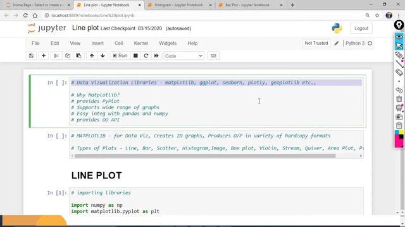The image size is (405, 227).
Task: Click the 'import numpy as np' line
Action: [97, 205]
